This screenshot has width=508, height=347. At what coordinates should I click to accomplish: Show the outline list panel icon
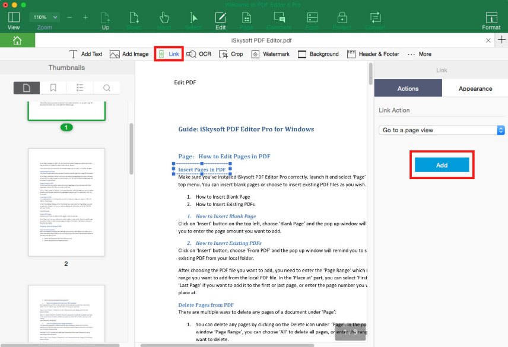click(x=80, y=88)
